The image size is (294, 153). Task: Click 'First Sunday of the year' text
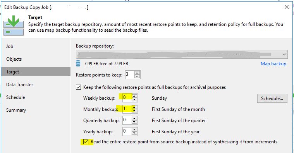point(175,132)
